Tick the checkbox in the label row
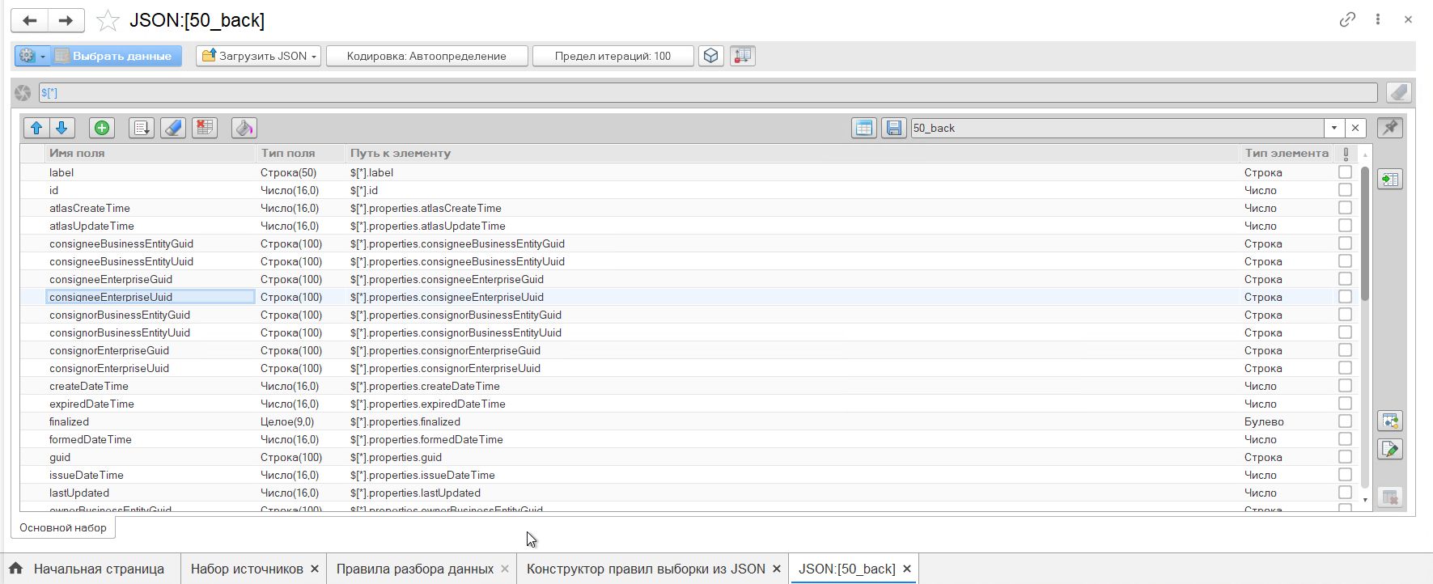The image size is (1433, 584). point(1345,172)
